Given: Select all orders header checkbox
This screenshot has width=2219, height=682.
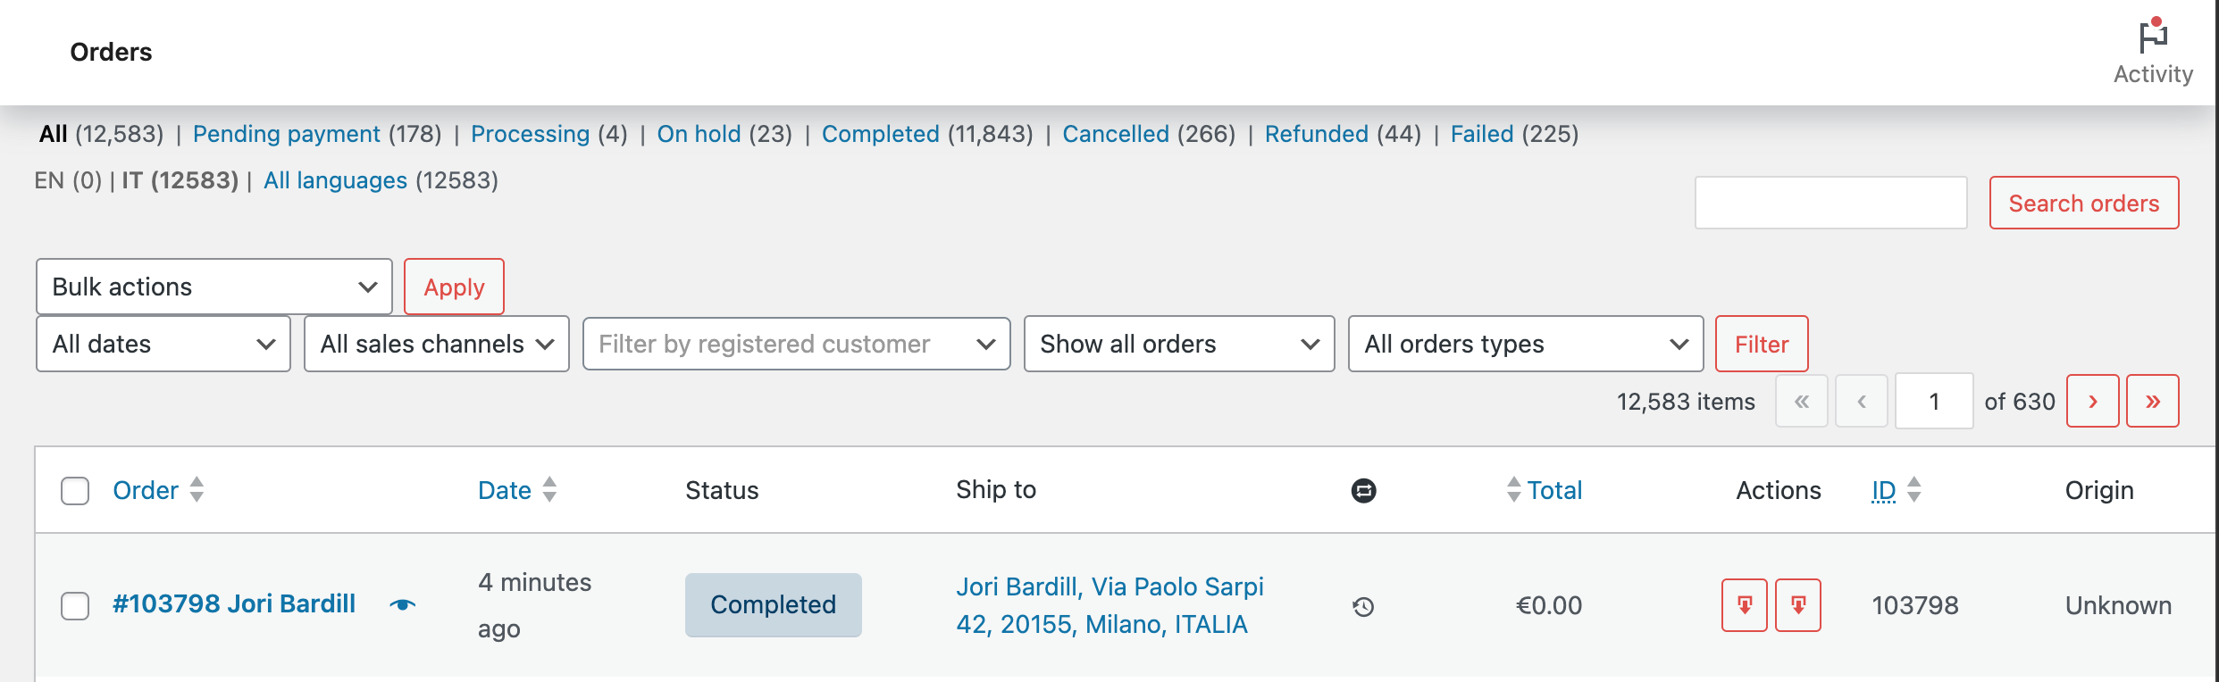Looking at the screenshot, I should click(x=75, y=491).
